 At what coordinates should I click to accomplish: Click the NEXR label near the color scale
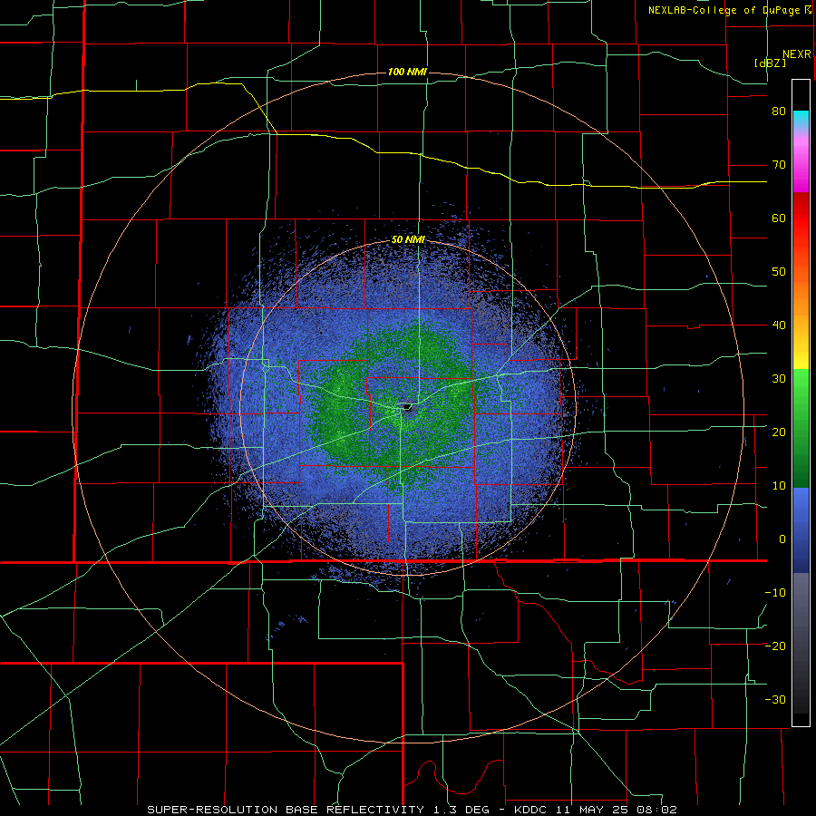pos(797,54)
